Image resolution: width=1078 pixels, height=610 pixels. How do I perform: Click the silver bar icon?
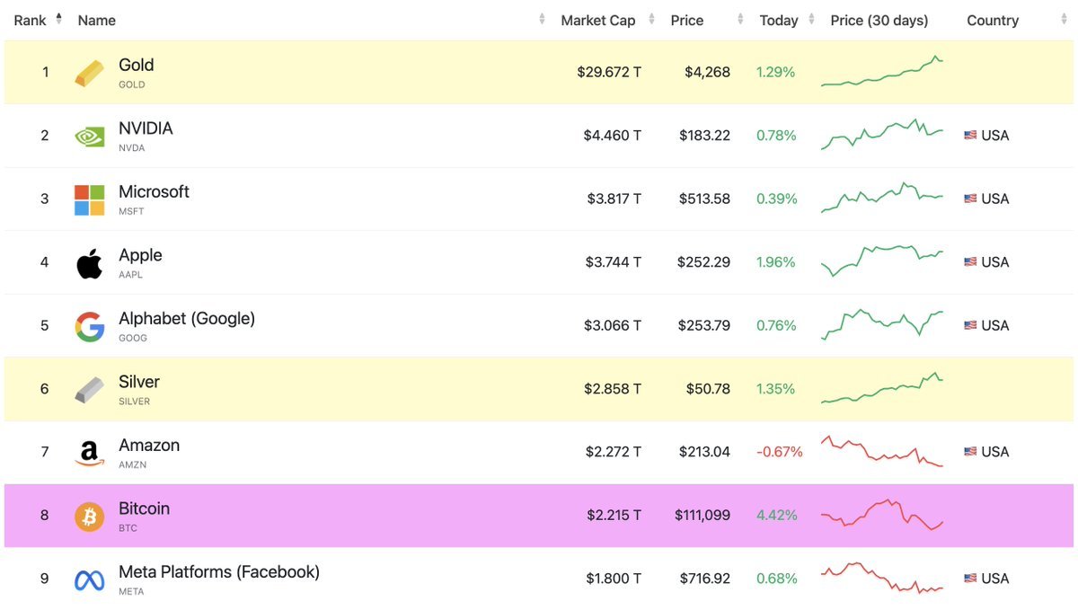[x=88, y=388]
